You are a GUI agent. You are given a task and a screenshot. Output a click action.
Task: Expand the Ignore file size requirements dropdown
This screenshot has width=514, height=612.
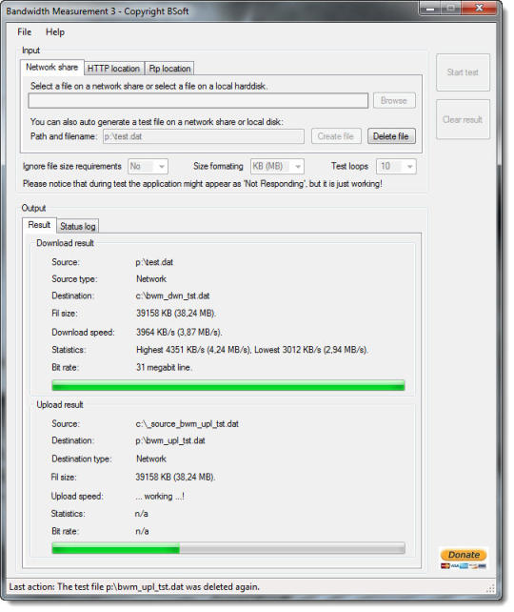[x=148, y=166]
